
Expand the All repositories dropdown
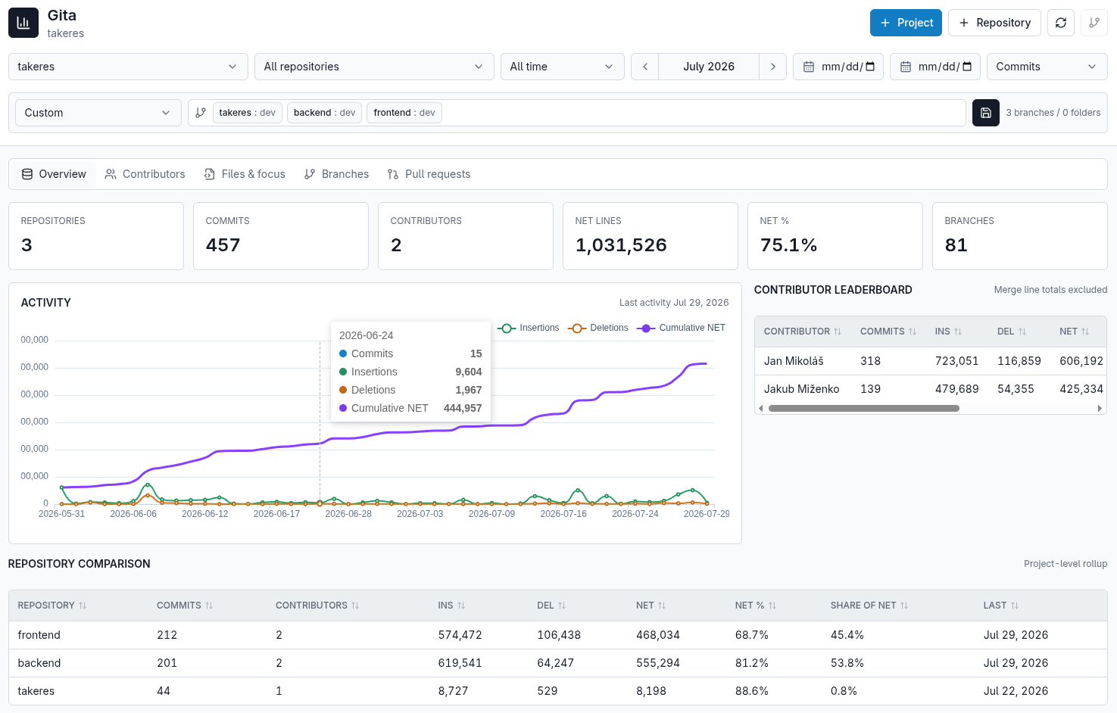374,67
